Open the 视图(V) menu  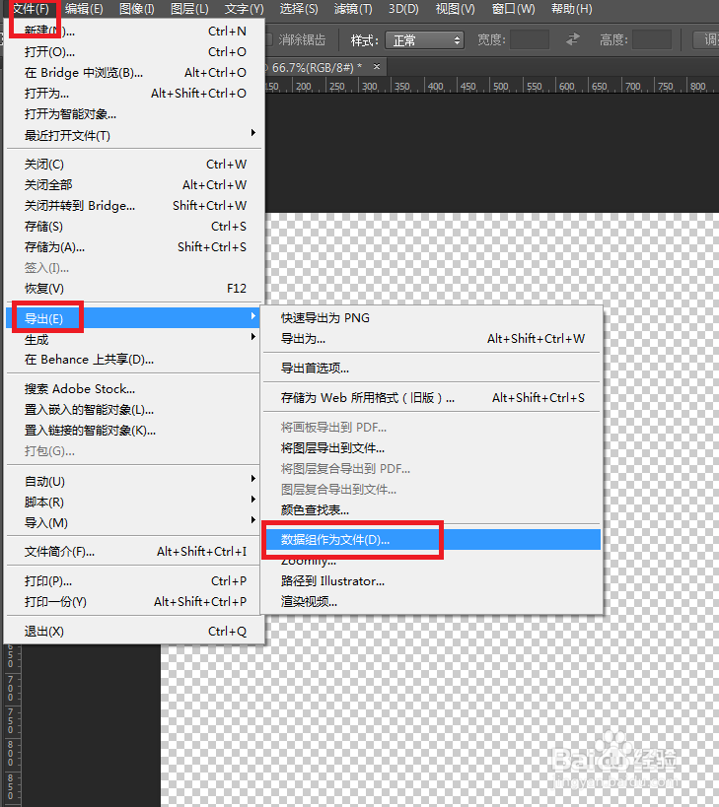pos(456,9)
